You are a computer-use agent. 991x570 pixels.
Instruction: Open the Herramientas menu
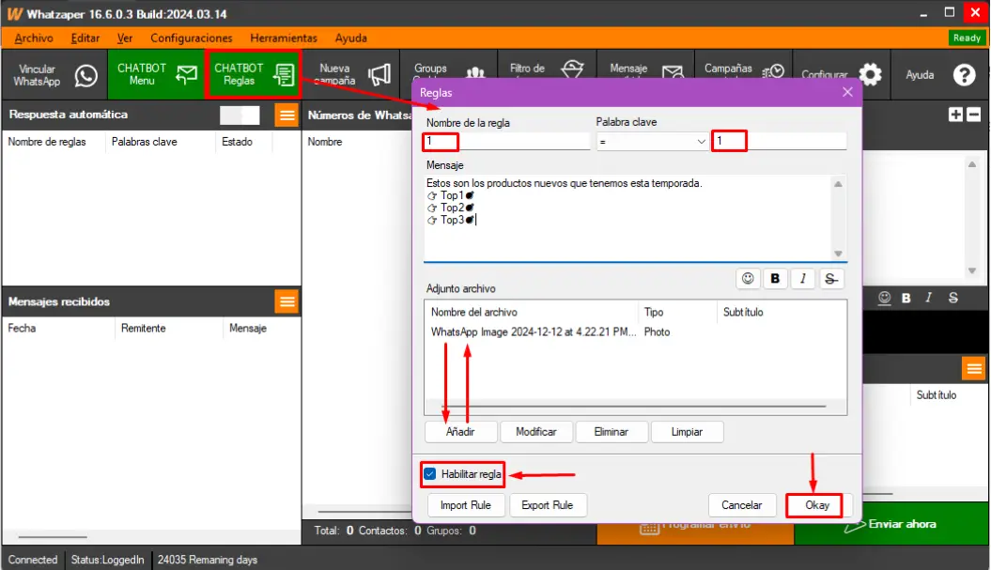pos(284,39)
